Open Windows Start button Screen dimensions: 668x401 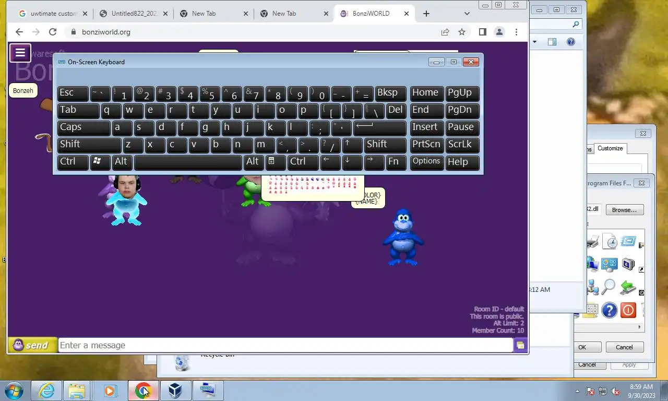(13, 391)
